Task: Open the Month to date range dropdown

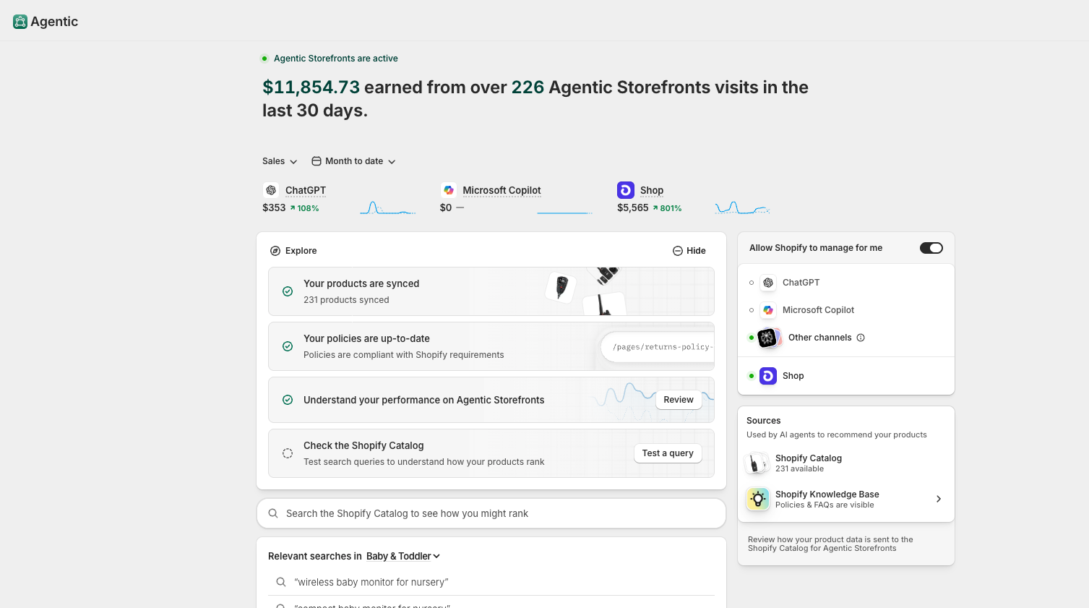Action: tap(354, 161)
